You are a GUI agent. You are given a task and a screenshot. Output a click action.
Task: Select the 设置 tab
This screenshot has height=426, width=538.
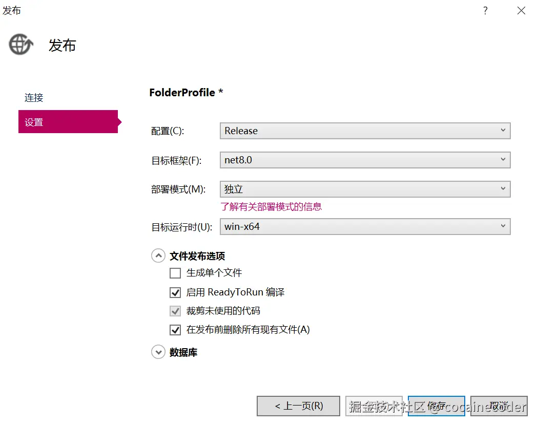click(68, 122)
